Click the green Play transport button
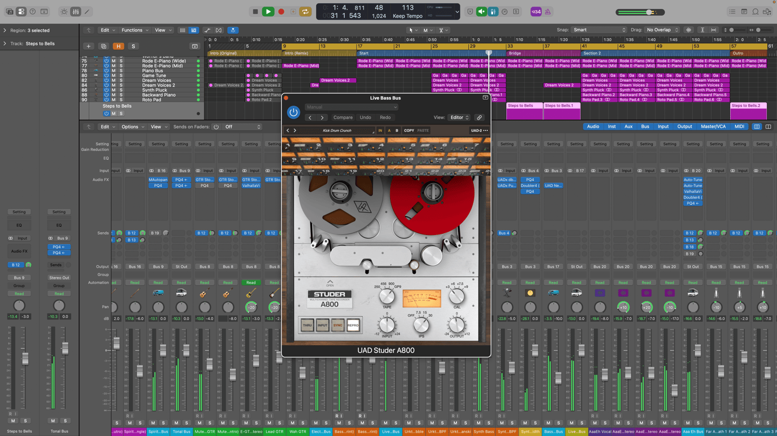 click(268, 11)
